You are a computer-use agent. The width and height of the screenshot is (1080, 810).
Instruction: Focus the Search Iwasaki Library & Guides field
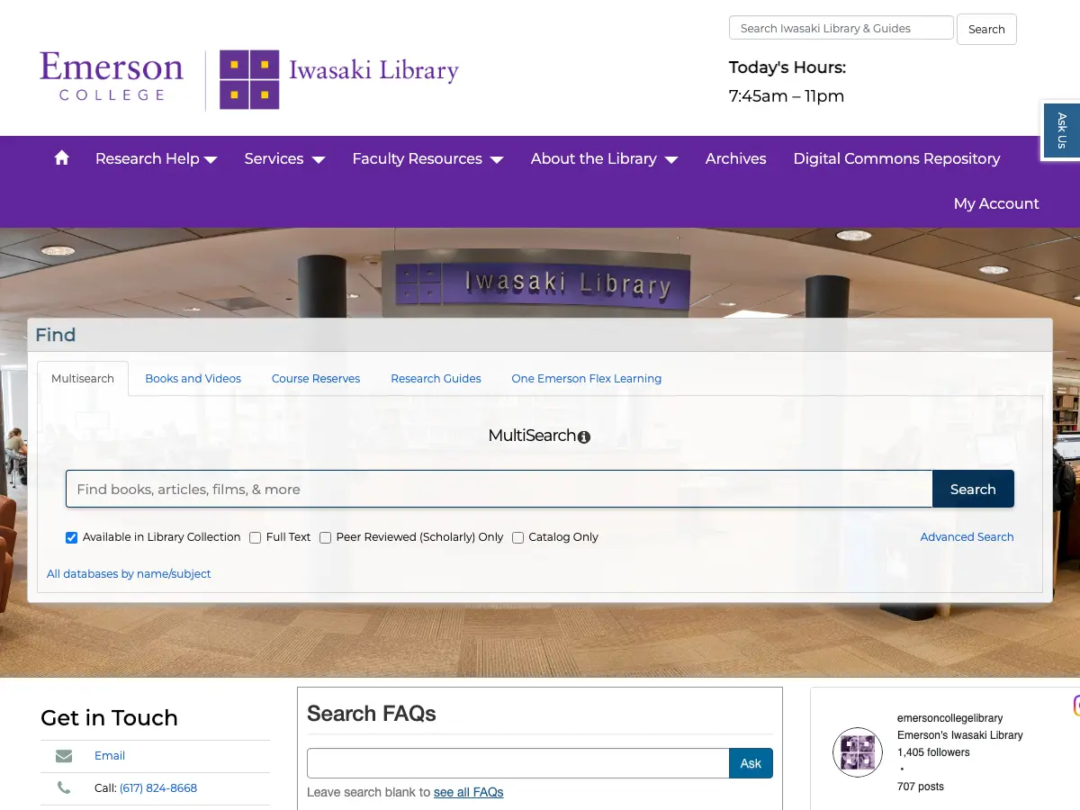tap(841, 28)
